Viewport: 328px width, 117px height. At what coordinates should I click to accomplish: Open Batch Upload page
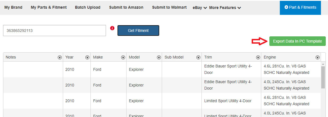[x=88, y=7]
